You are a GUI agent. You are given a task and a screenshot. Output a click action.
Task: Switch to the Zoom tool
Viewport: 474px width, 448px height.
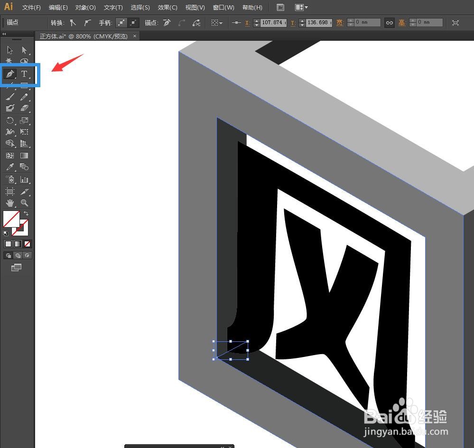(x=24, y=203)
